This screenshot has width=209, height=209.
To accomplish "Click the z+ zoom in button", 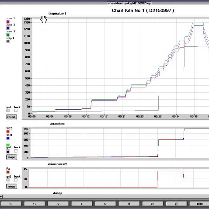I will tap(153, 204).
